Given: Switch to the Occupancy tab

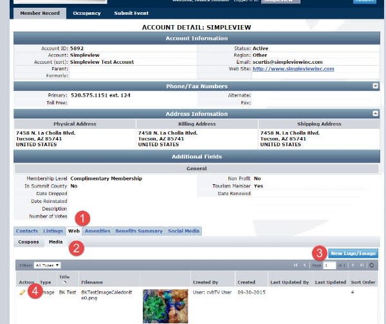Looking at the screenshot, I should 87,13.
